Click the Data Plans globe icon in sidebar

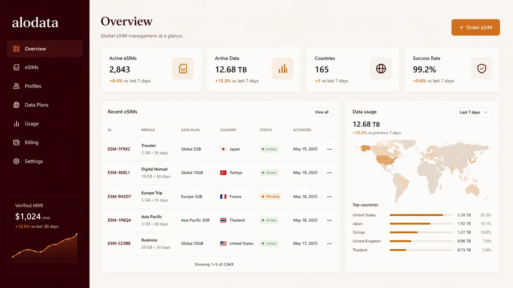pos(16,105)
